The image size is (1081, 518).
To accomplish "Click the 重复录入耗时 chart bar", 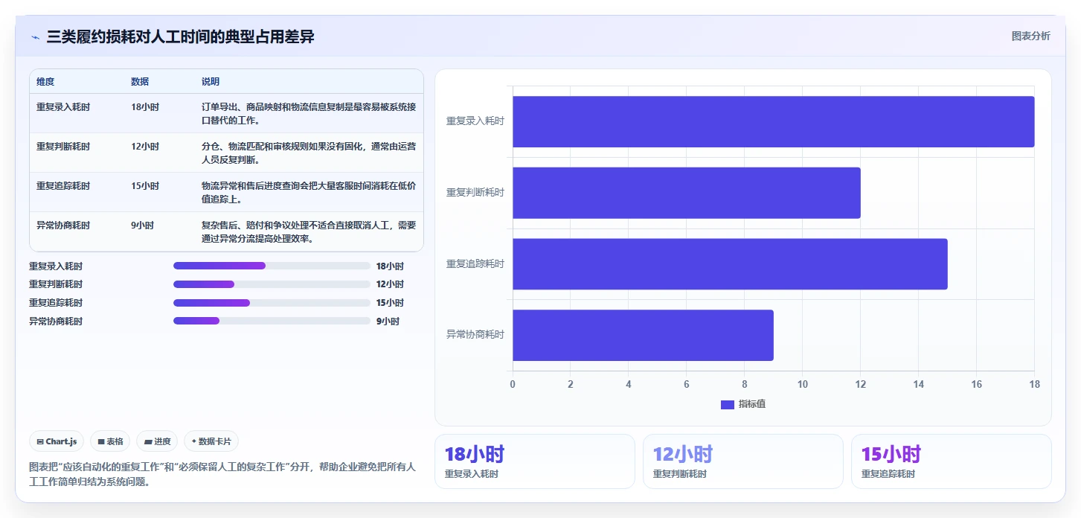I will [773, 121].
